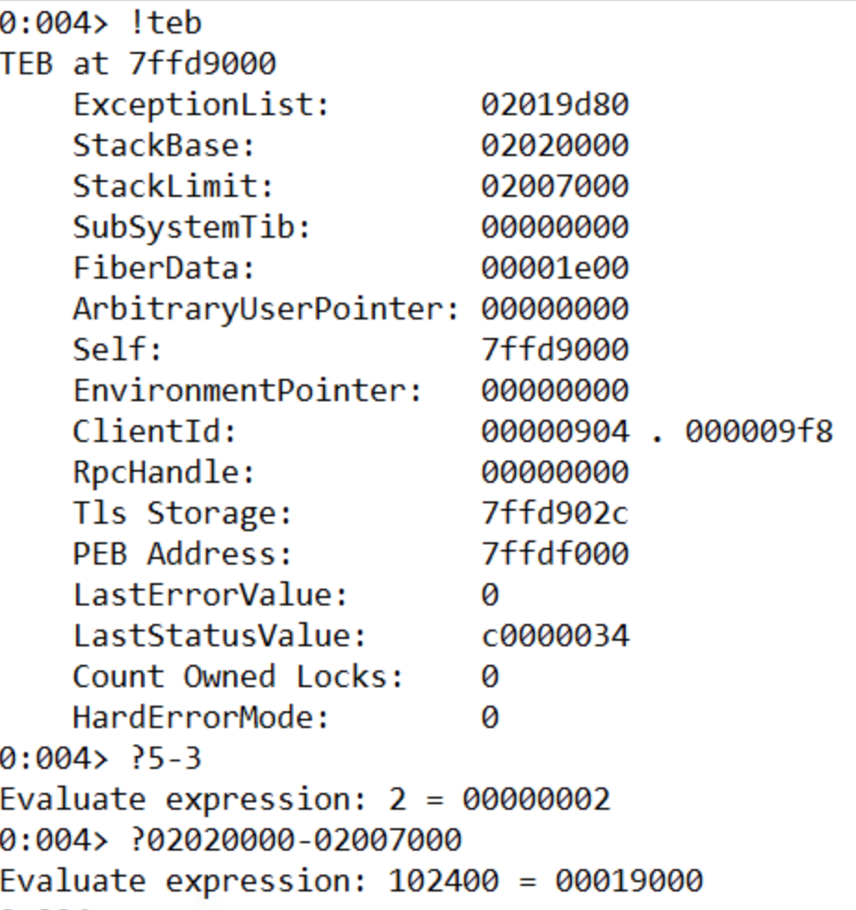This screenshot has width=856, height=910.
Task: Click the LastErrorValue label
Action: [x=211, y=595]
